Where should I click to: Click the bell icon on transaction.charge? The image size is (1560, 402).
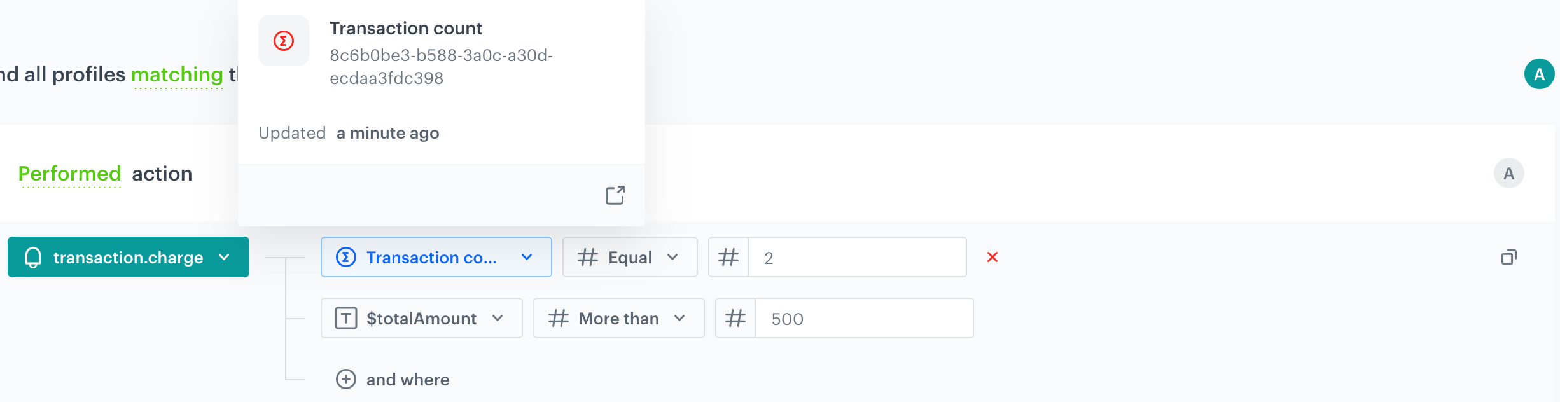(34, 257)
